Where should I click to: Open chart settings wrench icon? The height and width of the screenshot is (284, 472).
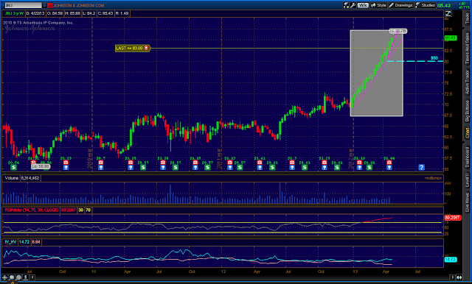[x=353, y=5]
